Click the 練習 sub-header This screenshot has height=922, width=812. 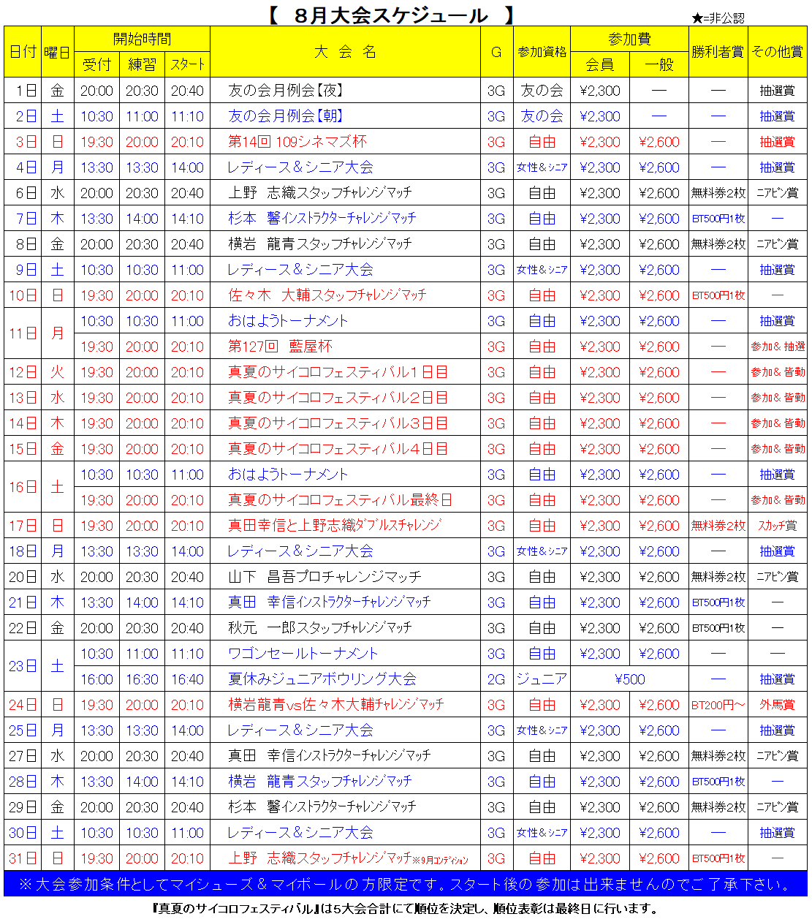(142, 64)
